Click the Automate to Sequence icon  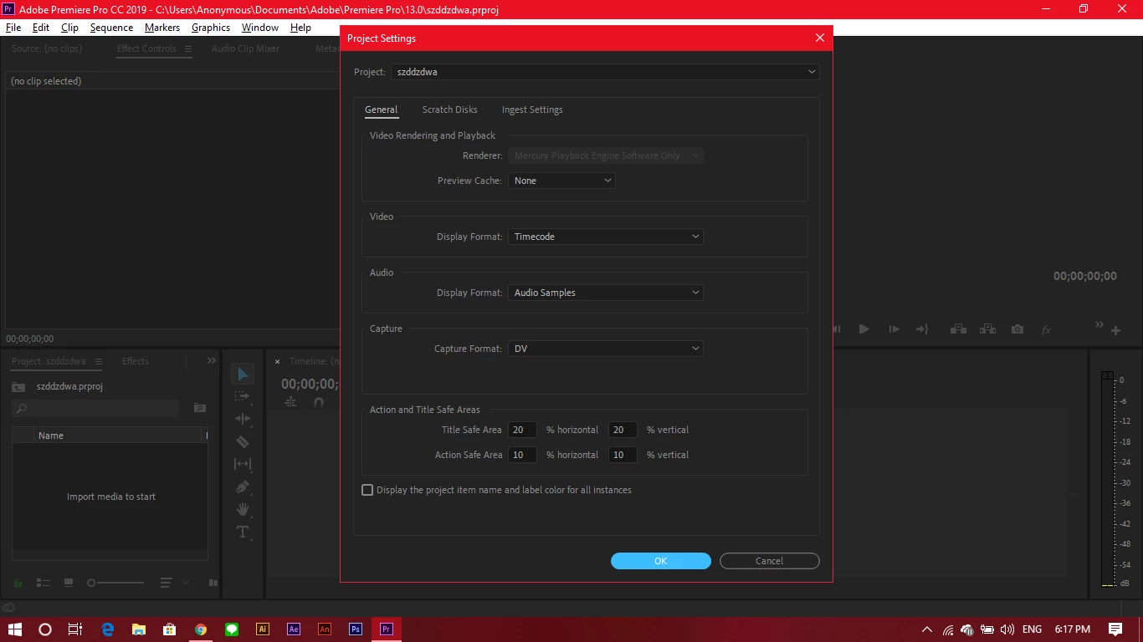click(x=213, y=583)
